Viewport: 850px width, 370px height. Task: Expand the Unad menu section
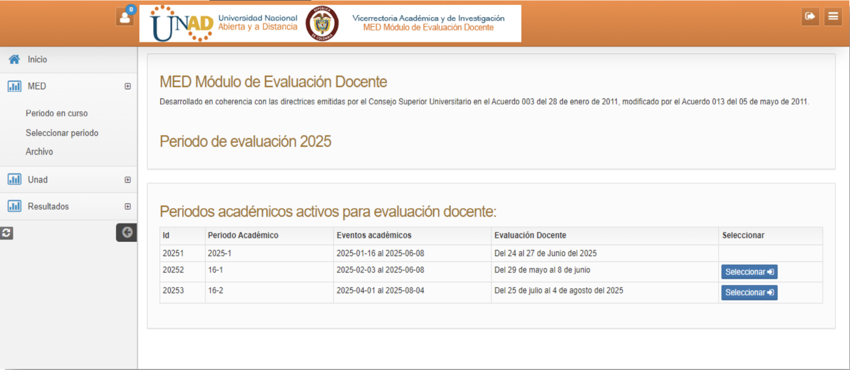pyautogui.click(x=128, y=179)
